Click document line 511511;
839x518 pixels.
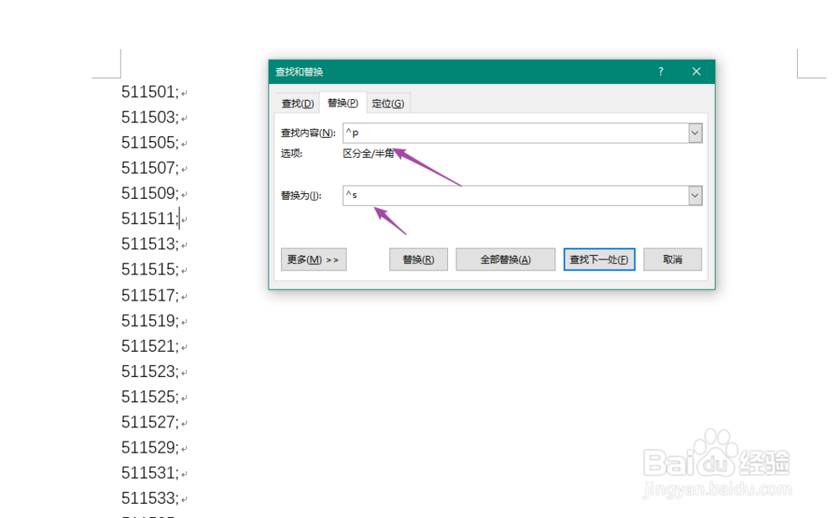tap(150, 218)
